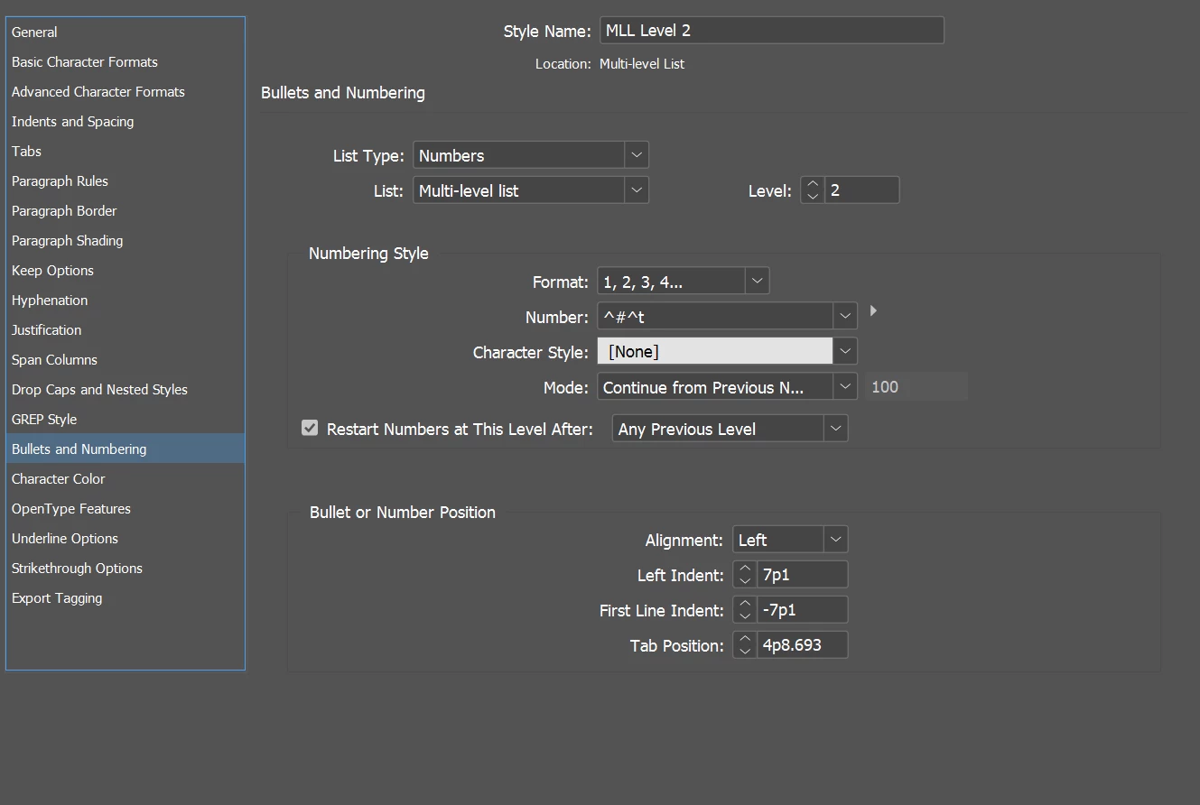The height and width of the screenshot is (805, 1200).
Task: Open the Mode dropdown
Action: pyautogui.click(x=727, y=387)
